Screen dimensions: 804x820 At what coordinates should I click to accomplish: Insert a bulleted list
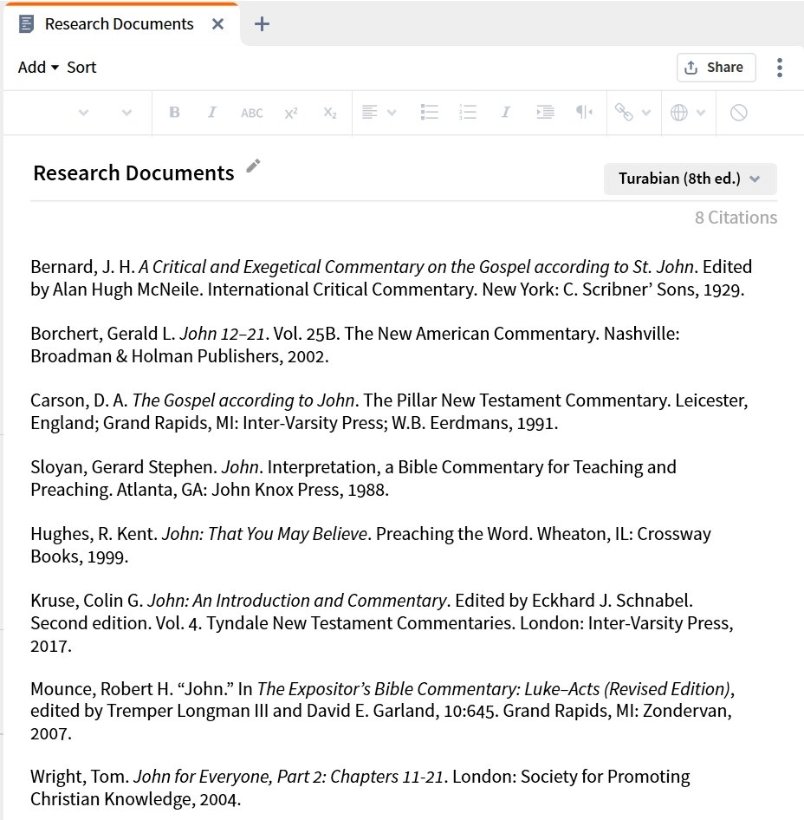(429, 112)
